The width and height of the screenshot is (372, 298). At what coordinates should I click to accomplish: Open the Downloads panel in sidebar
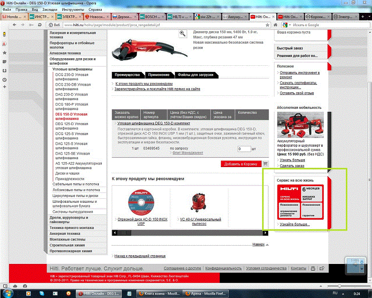pyautogui.click(x=5, y=71)
